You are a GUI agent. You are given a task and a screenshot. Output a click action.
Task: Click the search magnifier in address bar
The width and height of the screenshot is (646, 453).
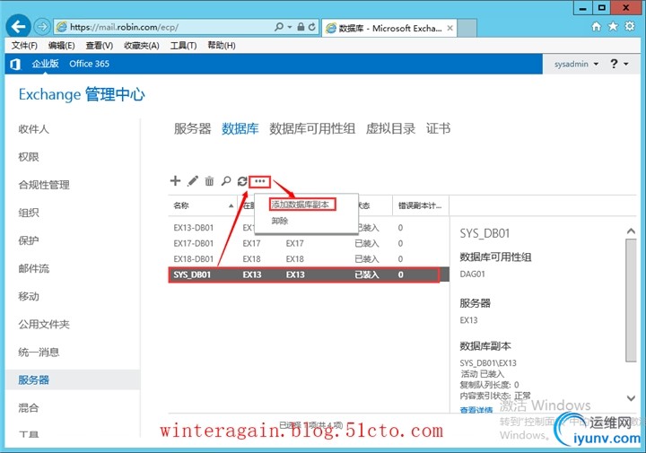point(279,27)
